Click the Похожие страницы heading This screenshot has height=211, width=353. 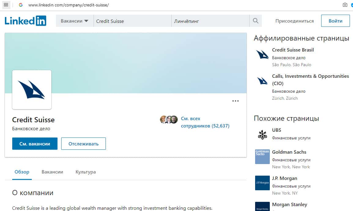tap(286, 118)
